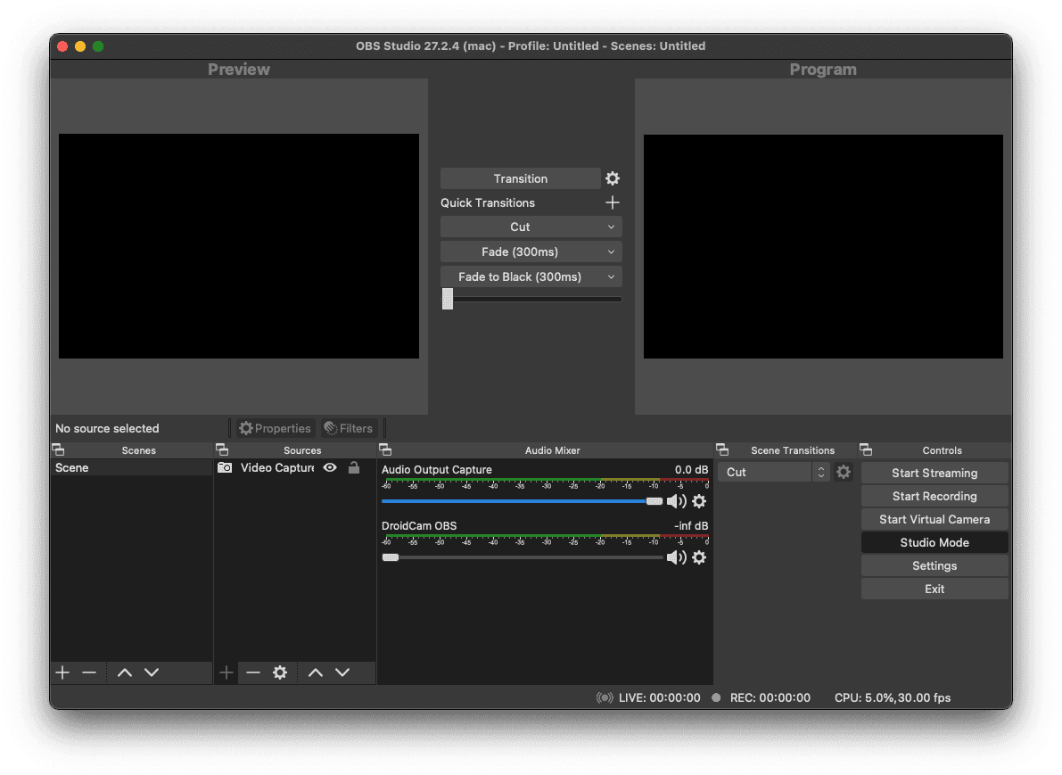Toggle Studio Mode off

click(x=934, y=542)
